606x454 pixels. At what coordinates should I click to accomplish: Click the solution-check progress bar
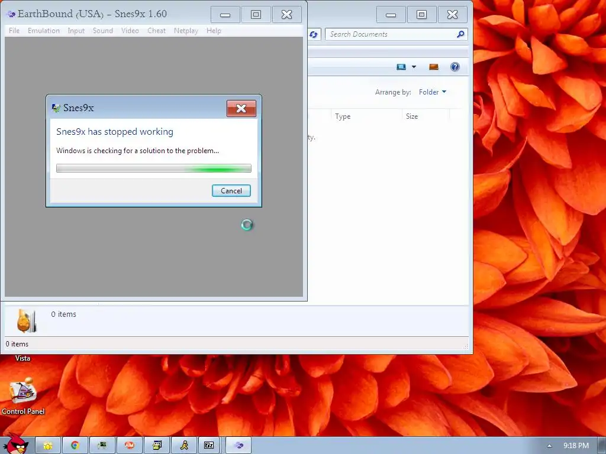pyautogui.click(x=154, y=168)
